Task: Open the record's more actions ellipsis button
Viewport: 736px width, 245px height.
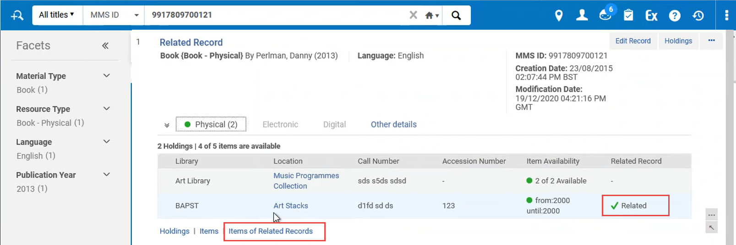Action: [711, 41]
